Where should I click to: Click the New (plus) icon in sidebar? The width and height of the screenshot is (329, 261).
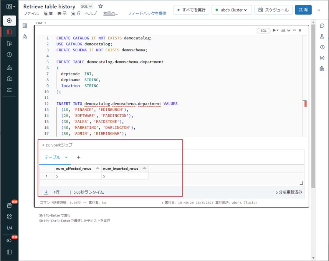click(x=9, y=21)
